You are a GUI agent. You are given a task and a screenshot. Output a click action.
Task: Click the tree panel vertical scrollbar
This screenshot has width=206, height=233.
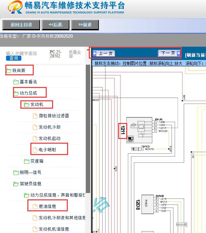point(88,129)
